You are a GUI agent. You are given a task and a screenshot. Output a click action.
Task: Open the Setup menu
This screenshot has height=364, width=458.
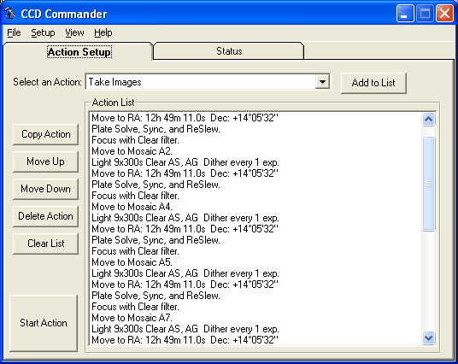pos(43,32)
